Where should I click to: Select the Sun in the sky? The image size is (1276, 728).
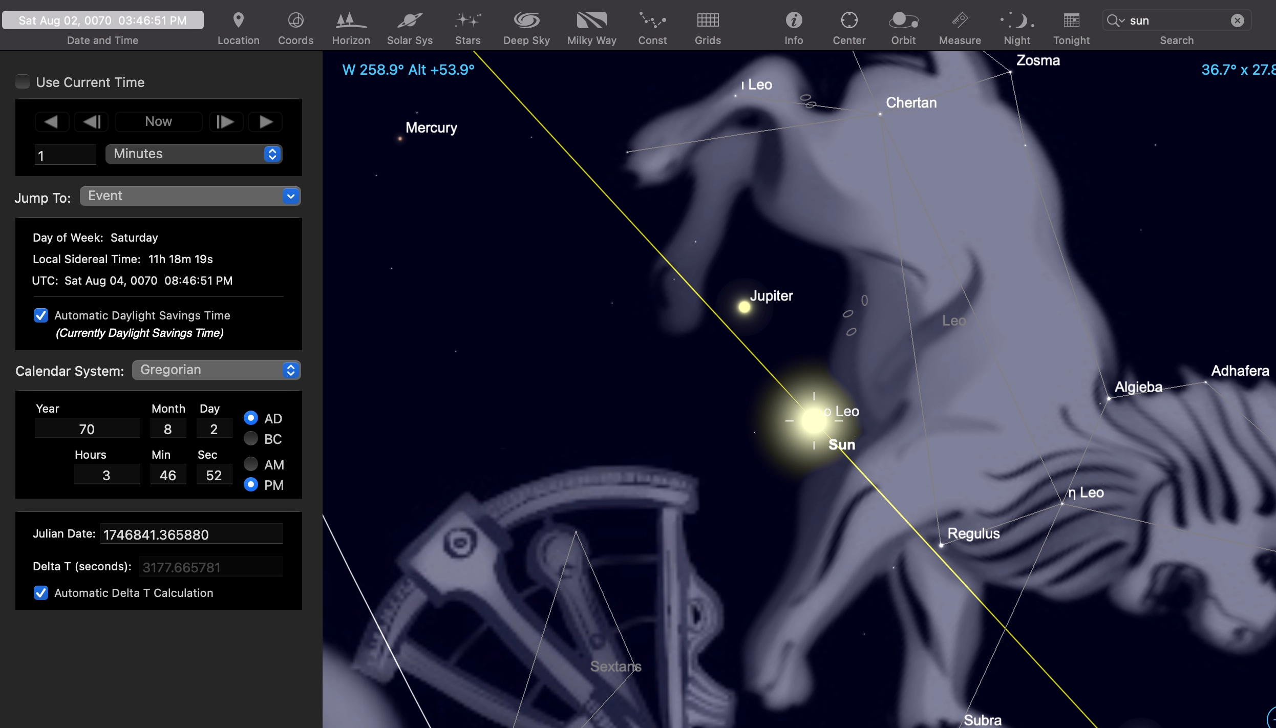coord(814,420)
